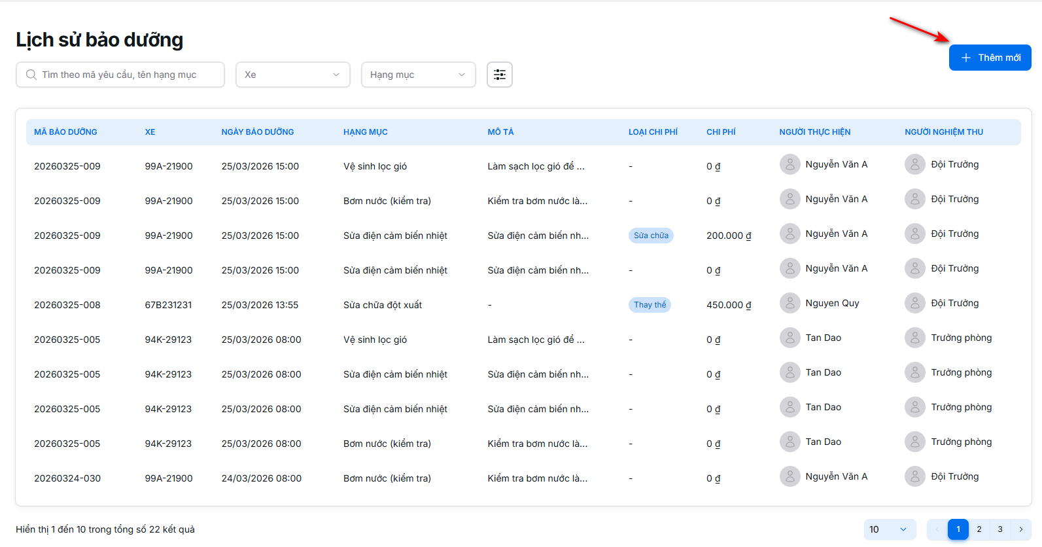This screenshot has height=547, width=1042.
Task: Go to next page arrow
Action: (x=1020, y=529)
